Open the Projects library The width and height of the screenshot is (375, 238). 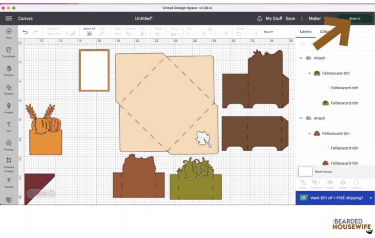coord(8,70)
